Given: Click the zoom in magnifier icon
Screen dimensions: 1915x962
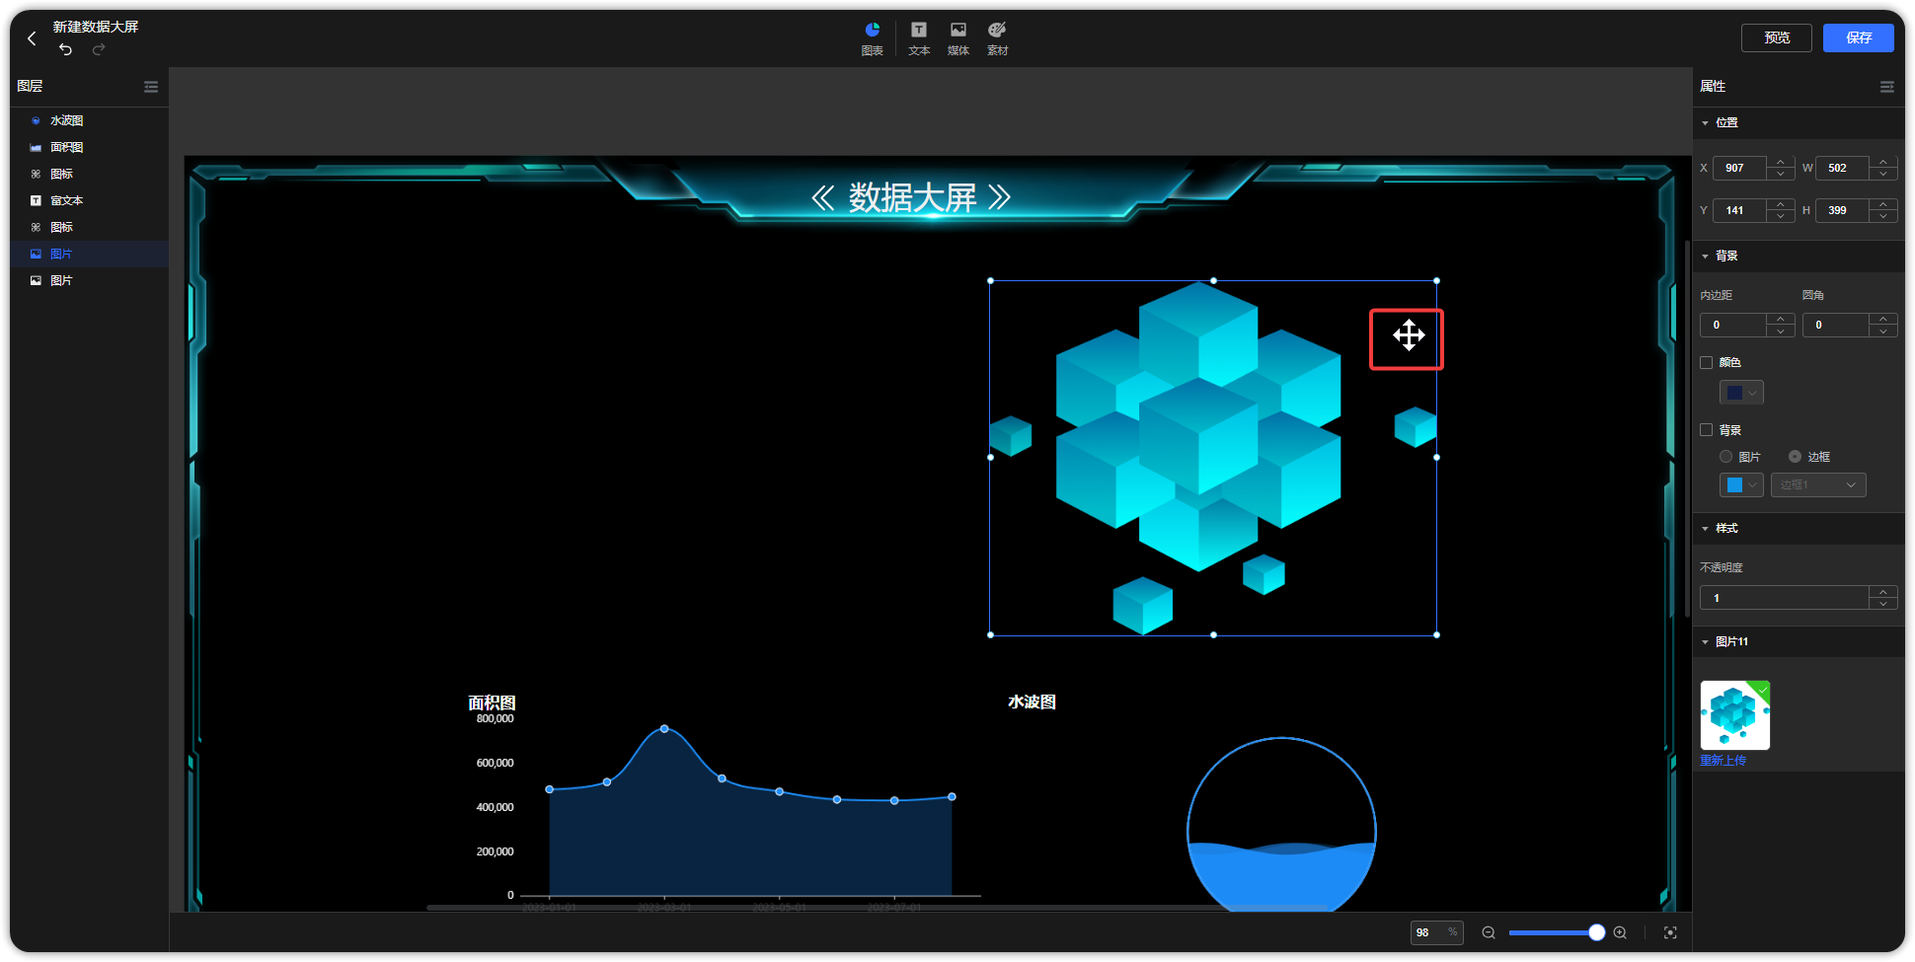Looking at the screenshot, I should (x=1620, y=932).
